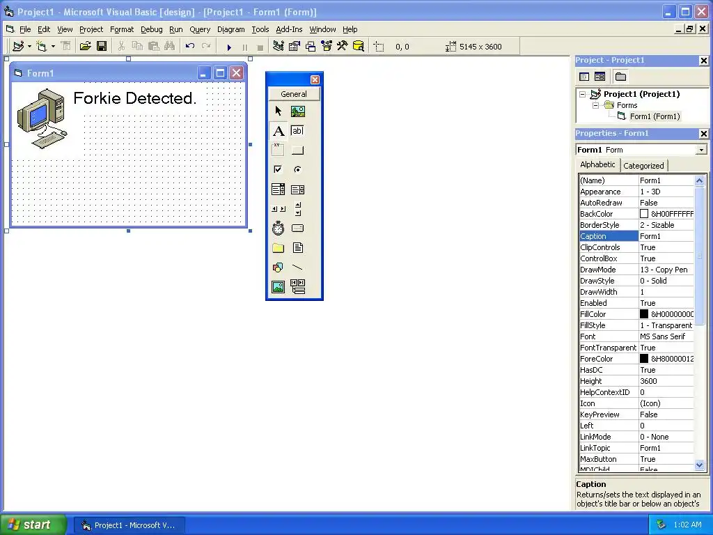Screen dimensions: 713x535
Task: Select the Data control in the toolbox
Action: click(297, 287)
